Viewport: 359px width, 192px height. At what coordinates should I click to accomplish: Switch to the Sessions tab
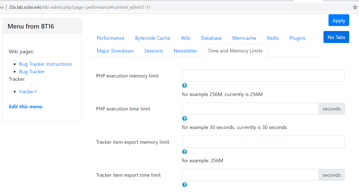pyautogui.click(x=154, y=51)
